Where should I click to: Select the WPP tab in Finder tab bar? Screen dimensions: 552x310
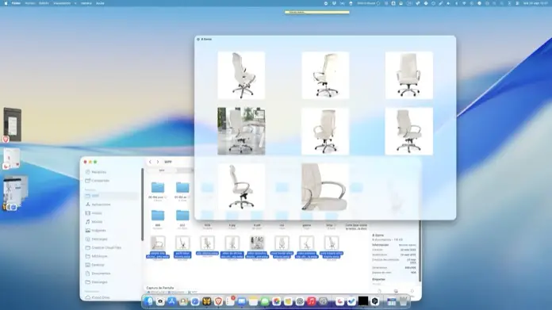[x=162, y=170]
